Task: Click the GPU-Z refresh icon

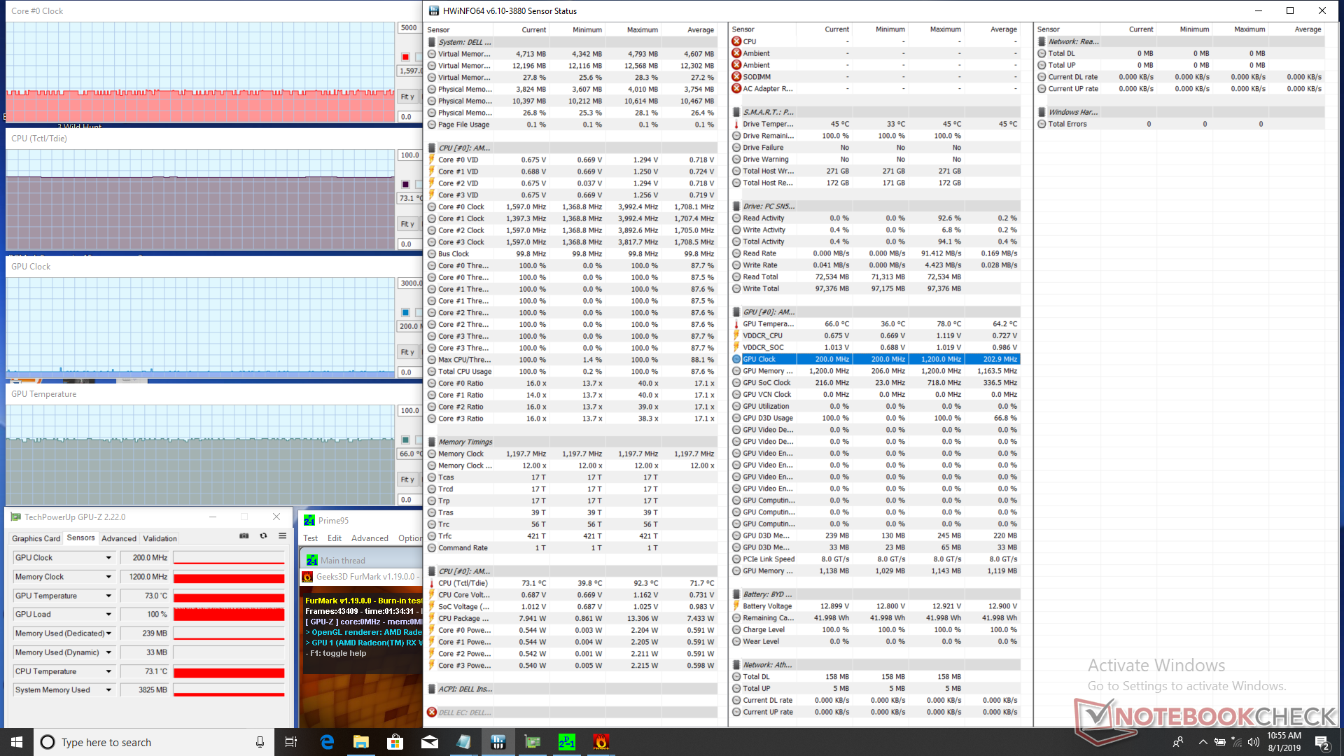Action: point(263,536)
